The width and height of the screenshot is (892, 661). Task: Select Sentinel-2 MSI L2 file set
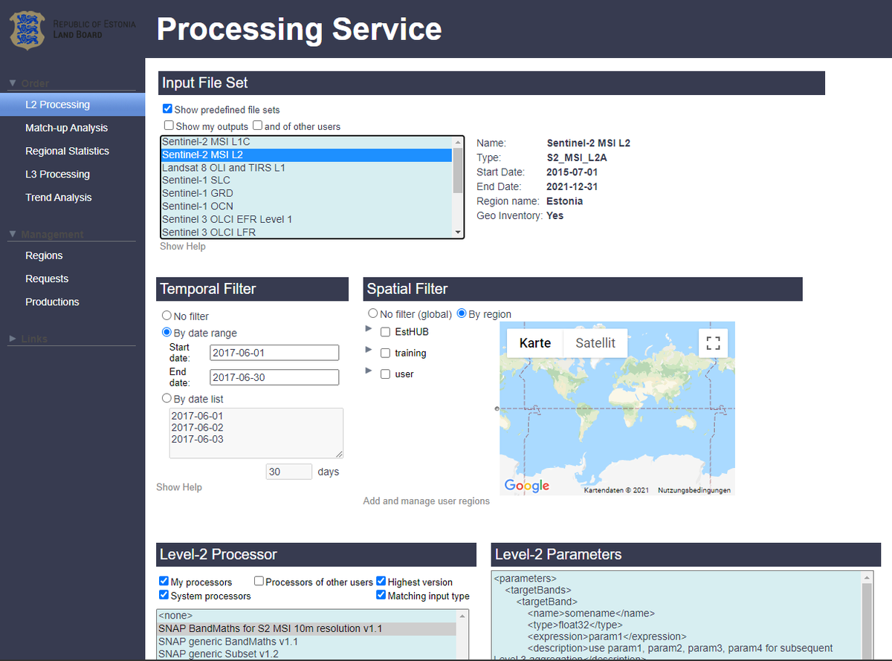point(307,154)
